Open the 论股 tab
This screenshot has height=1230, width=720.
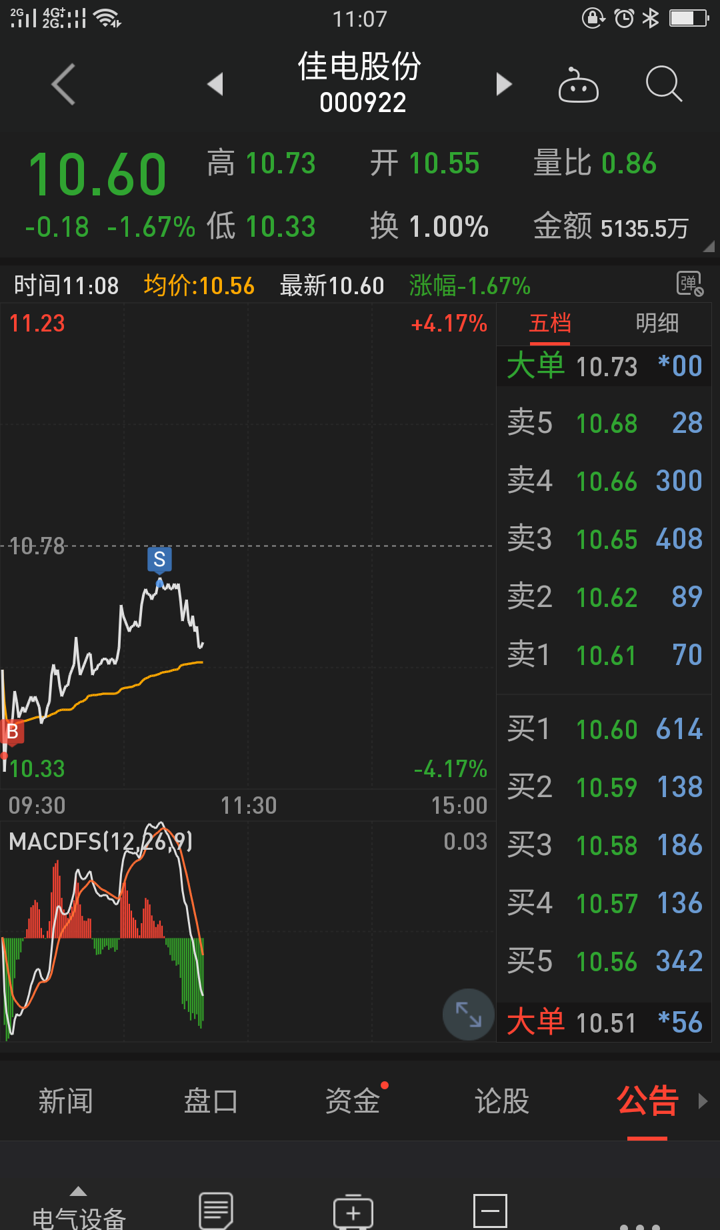click(502, 1101)
